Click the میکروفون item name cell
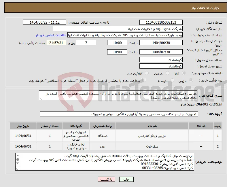 152,146
